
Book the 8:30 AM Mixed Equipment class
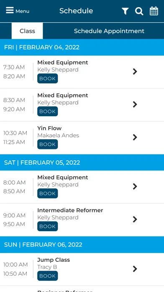pyautogui.click(x=48, y=111)
